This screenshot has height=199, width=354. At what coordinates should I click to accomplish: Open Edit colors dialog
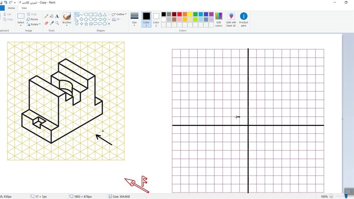click(x=218, y=19)
